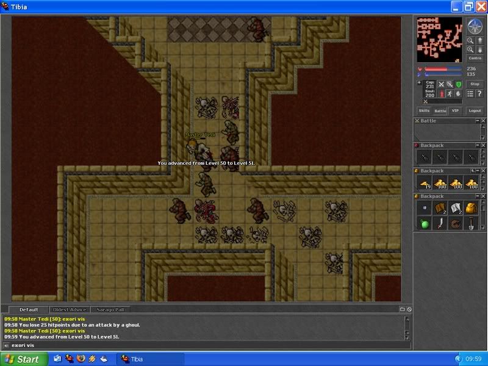Click the Logout button
488x366 pixels.
pyautogui.click(x=475, y=111)
